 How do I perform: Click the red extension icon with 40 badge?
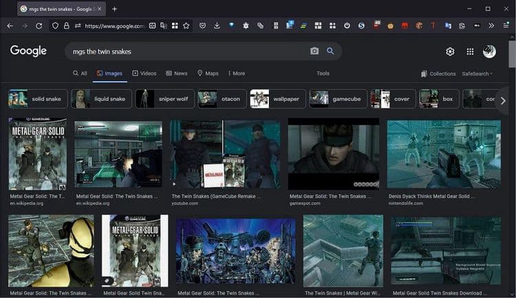pyautogui.click(x=376, y=25)
